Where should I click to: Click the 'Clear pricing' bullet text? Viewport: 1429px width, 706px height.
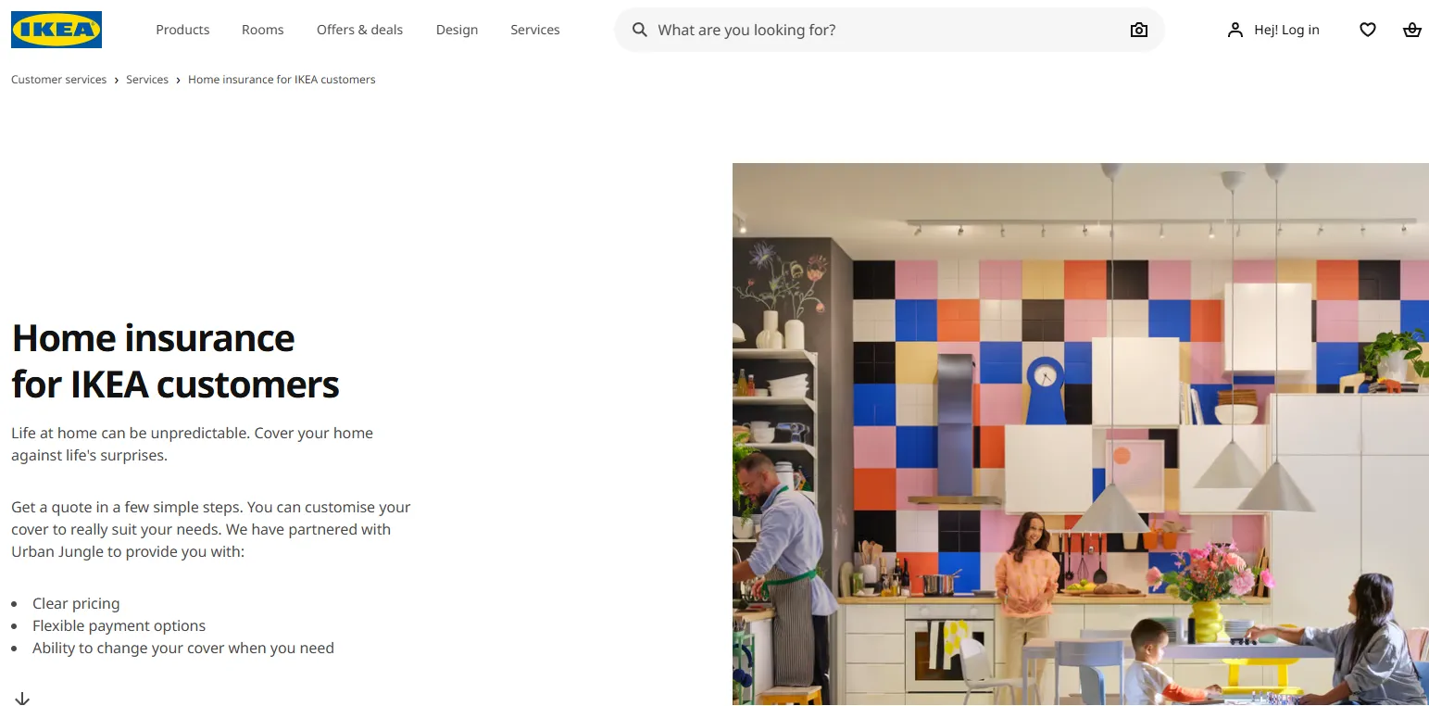pyautogui.click(x=76, y=603)
